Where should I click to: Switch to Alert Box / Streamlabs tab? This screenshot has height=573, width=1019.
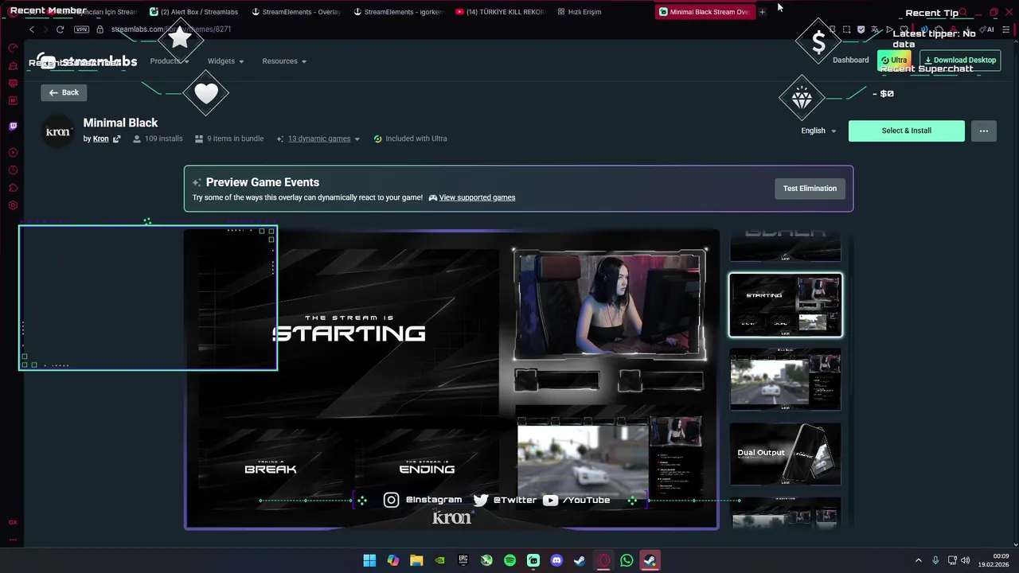coord(193,12)
